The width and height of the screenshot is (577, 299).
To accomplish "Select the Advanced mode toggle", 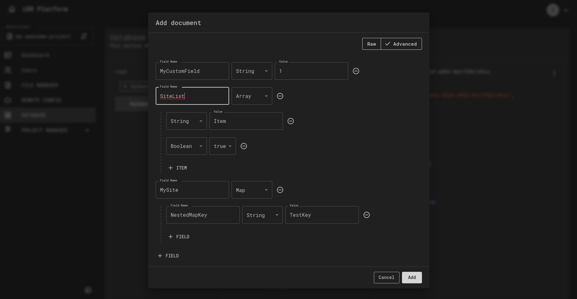I will 401,44.
